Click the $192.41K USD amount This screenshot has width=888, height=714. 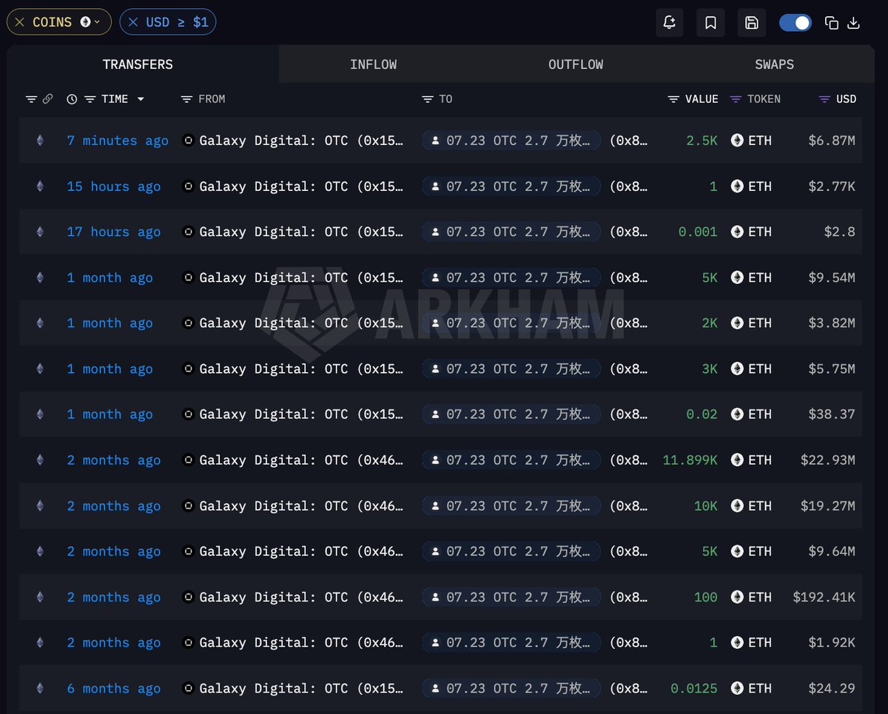tap(824, 597)
